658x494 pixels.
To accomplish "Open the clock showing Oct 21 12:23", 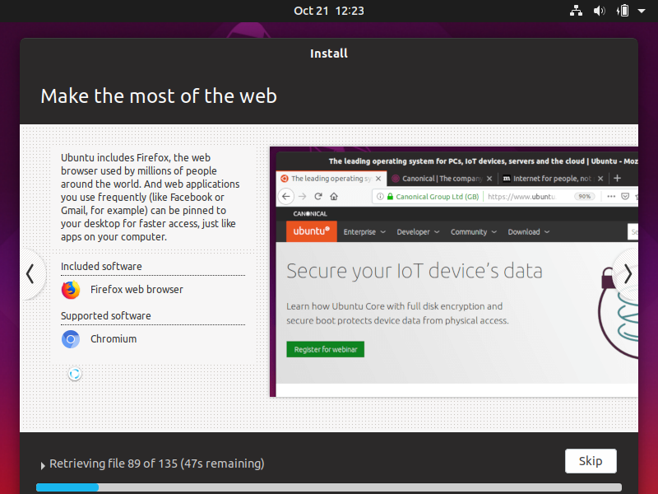I will [329, 11].
